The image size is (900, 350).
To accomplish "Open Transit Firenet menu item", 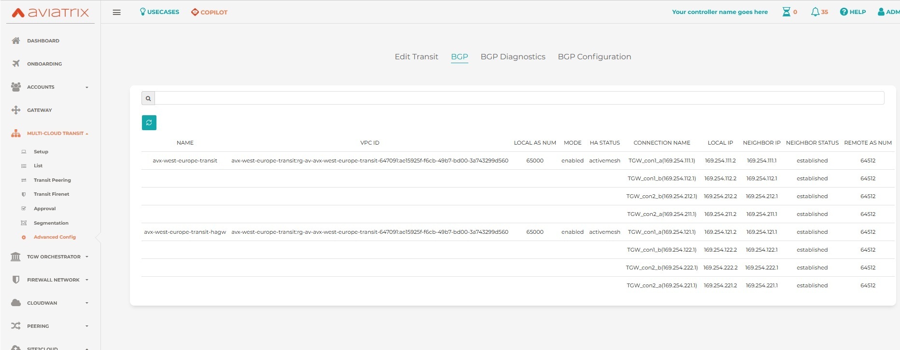I will pyautogui.click(x=51, y=194).
